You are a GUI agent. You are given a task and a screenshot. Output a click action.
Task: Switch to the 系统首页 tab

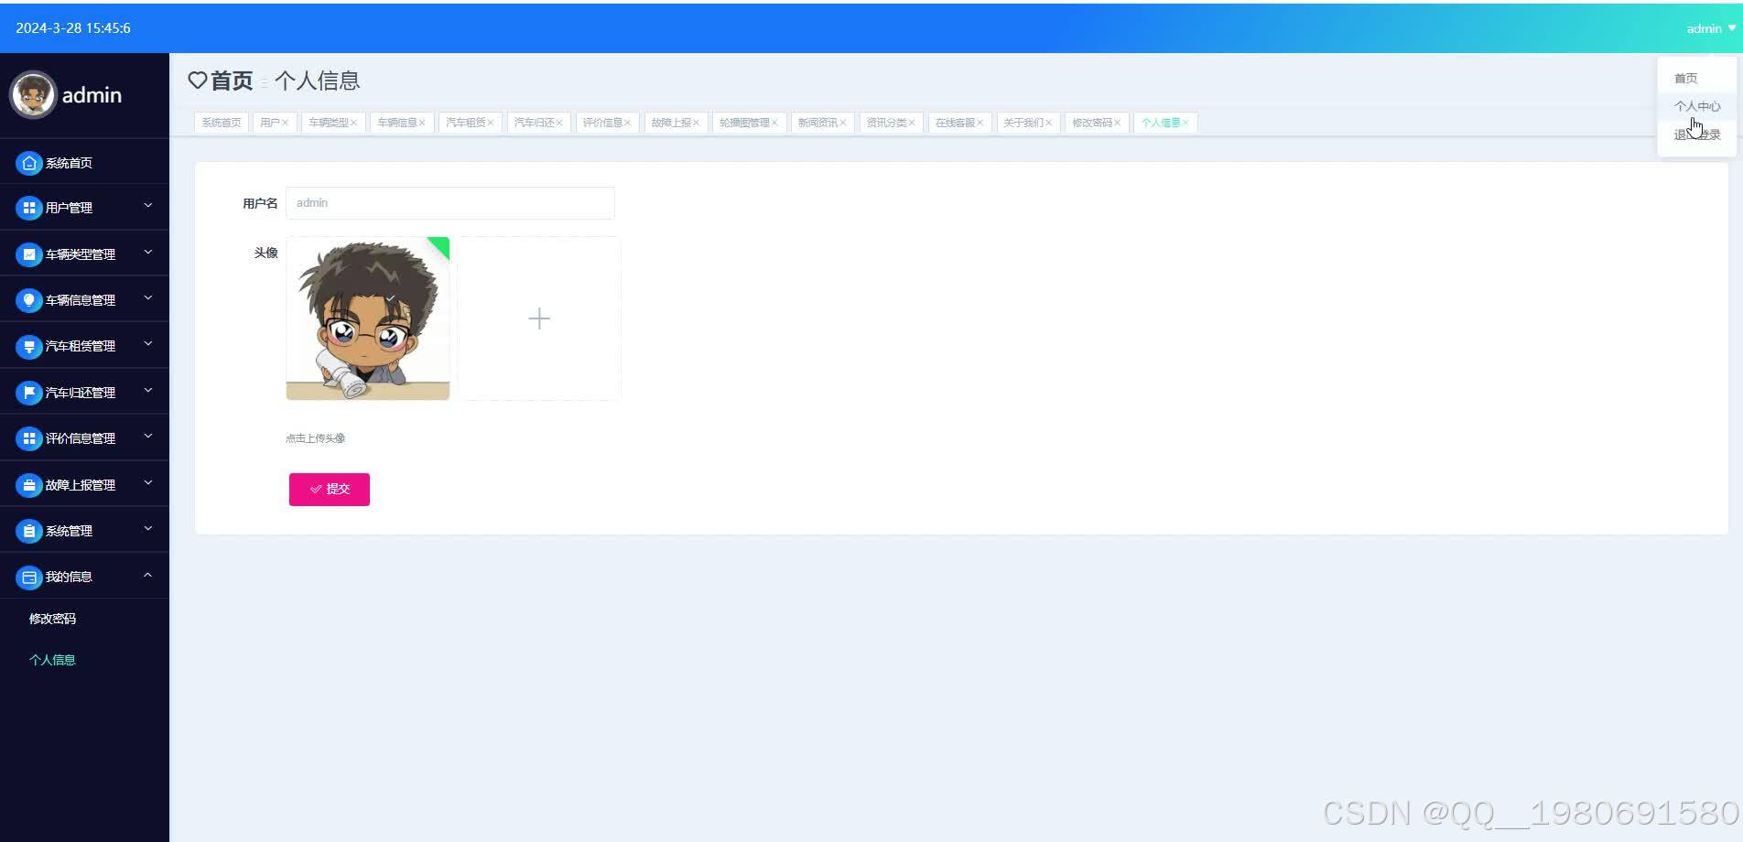click(x=222, y=123)
